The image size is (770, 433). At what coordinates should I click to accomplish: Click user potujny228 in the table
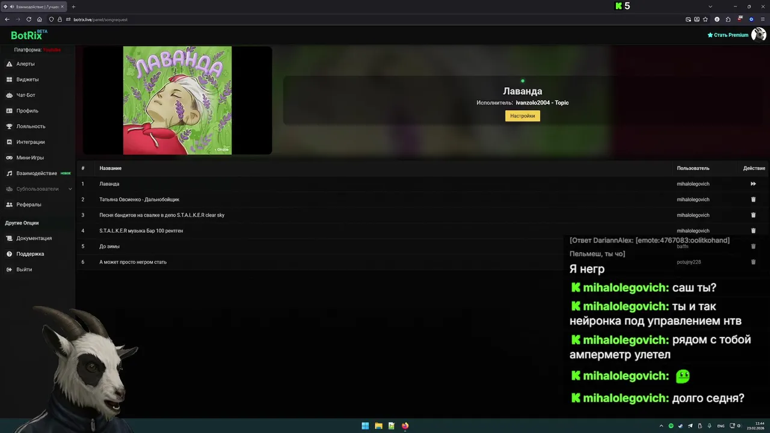pyautogui.click(x=689, y=262)
